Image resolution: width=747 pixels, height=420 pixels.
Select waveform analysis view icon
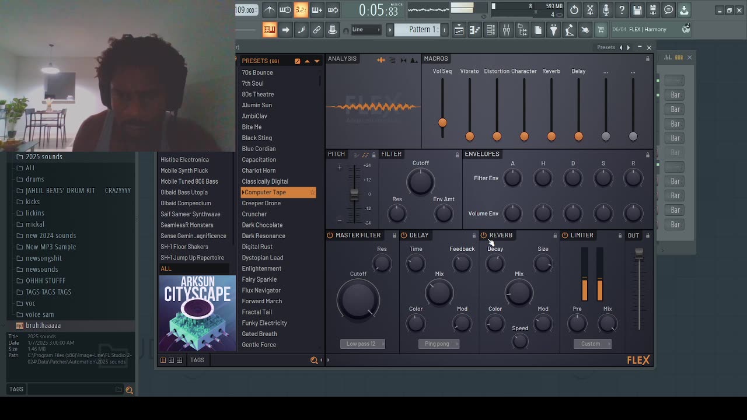[381, 60]
